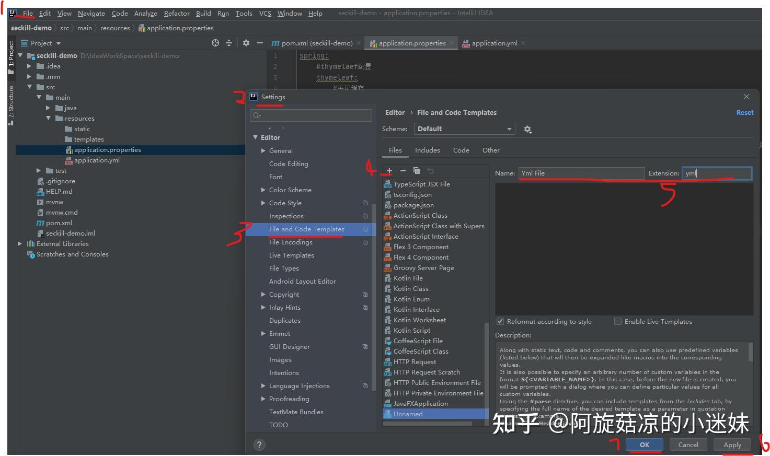Expand the External Libraries node
The width and height of the screenshot is (770, 456).
coord(19,243)
